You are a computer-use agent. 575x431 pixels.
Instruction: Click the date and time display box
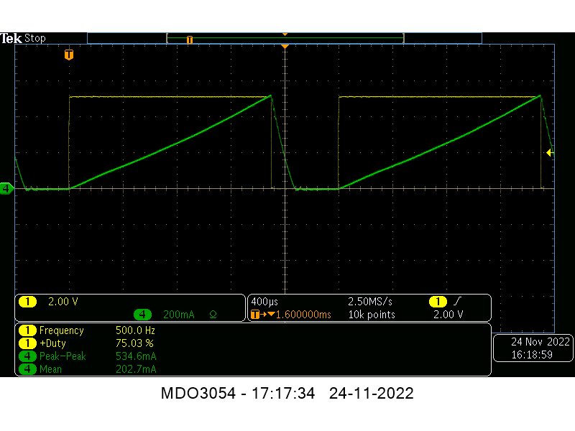pyautogui.click(x=532, y=348)
